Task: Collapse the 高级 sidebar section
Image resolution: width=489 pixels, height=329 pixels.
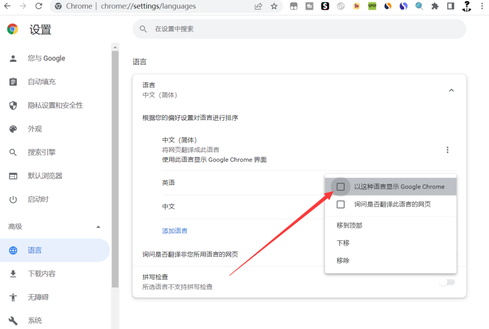Action: point(99,226)
